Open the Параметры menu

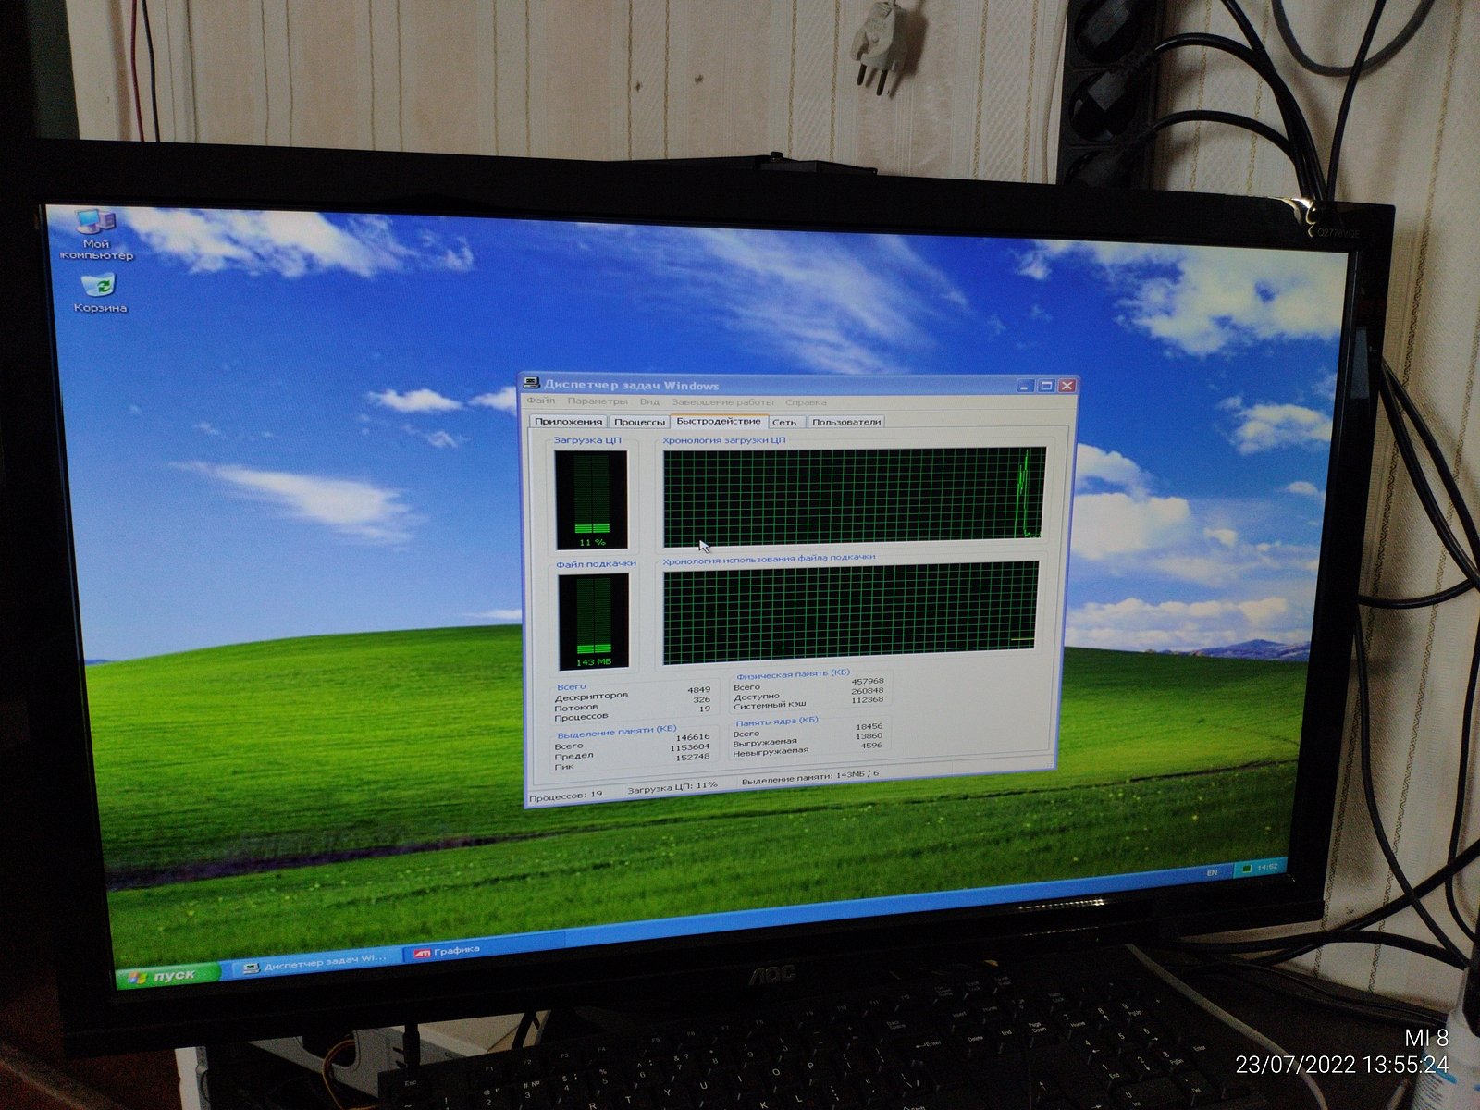[x=598, y=401]
